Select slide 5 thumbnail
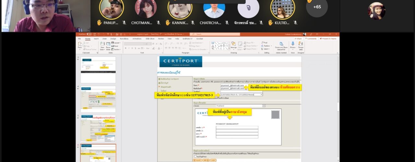 pos(98,128)
